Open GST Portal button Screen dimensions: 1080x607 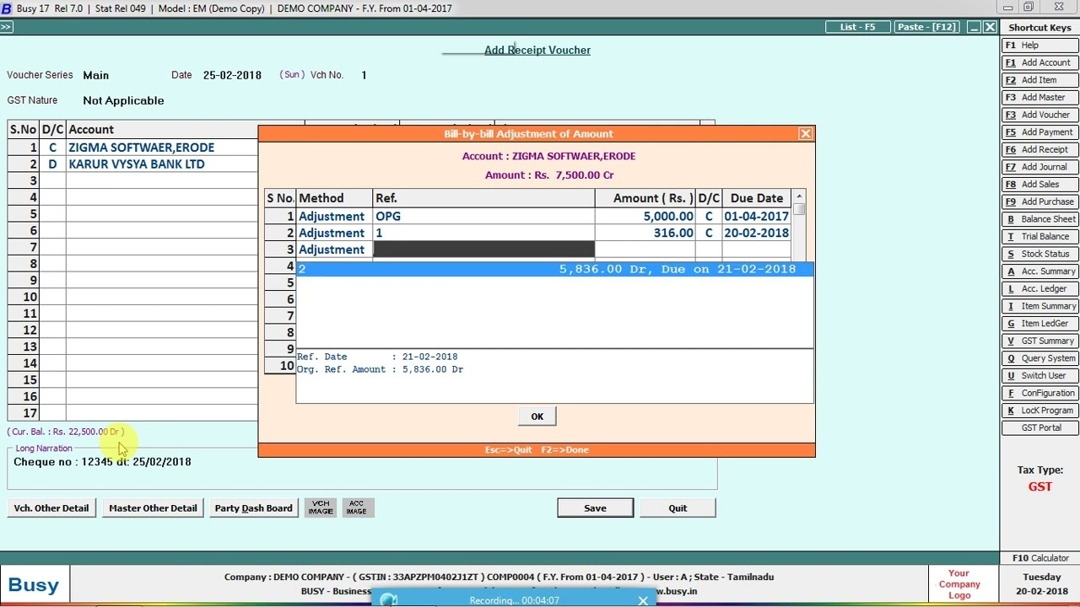click(1039, 428)
